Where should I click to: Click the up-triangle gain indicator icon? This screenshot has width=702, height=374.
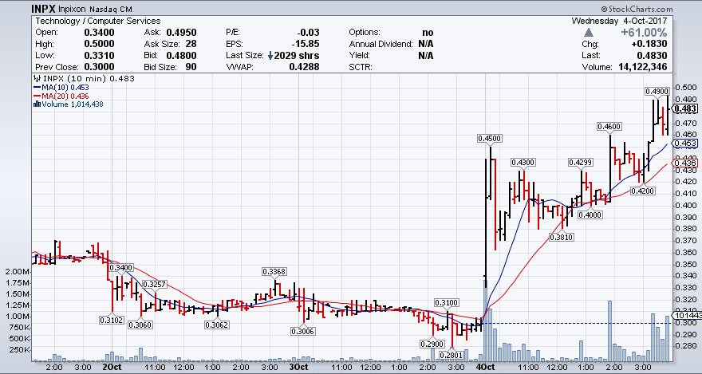590,32
